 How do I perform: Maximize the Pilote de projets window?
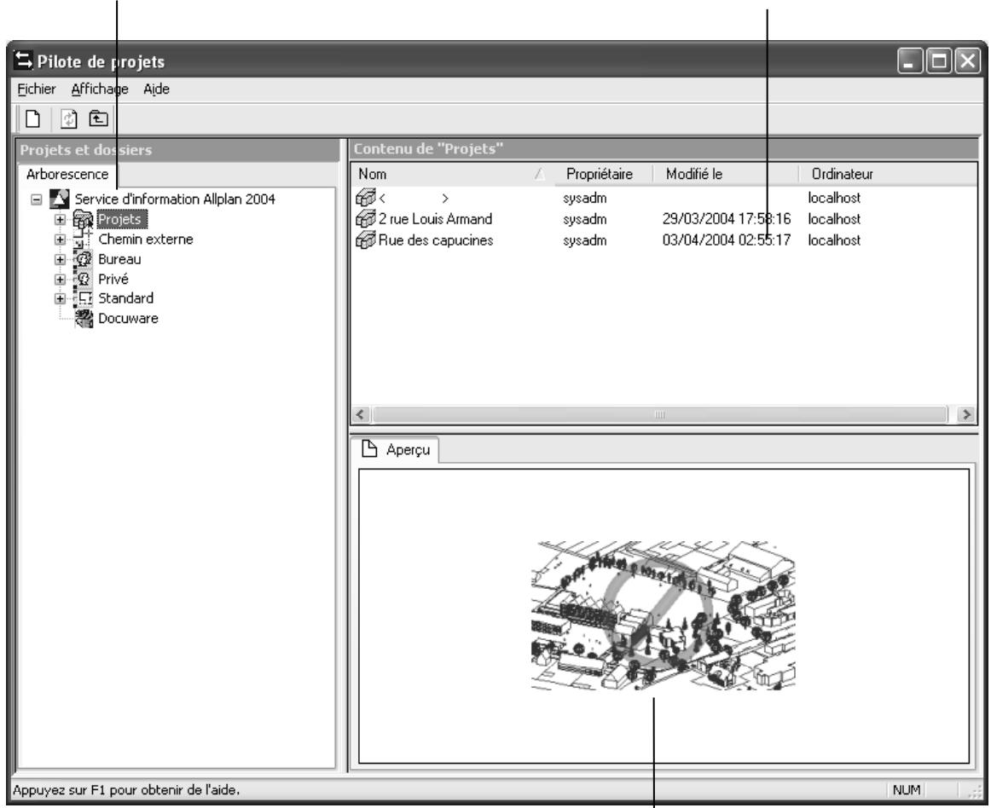(939, 61)
